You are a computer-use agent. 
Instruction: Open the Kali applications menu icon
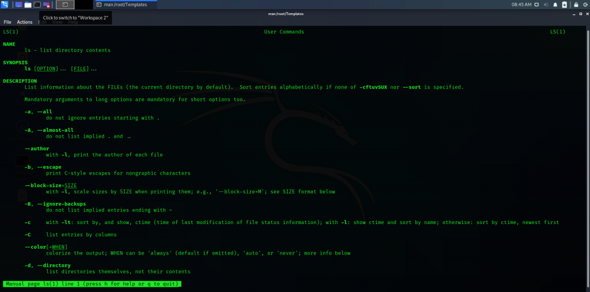5,5
